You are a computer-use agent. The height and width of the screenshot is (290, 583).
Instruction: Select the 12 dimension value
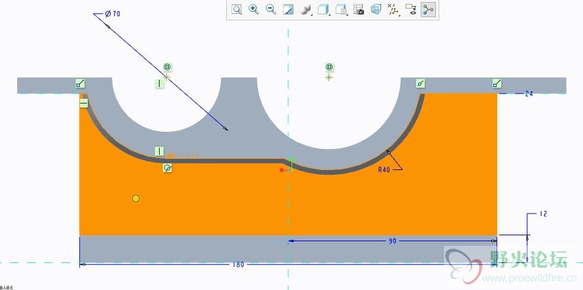[x=543, y=214]
